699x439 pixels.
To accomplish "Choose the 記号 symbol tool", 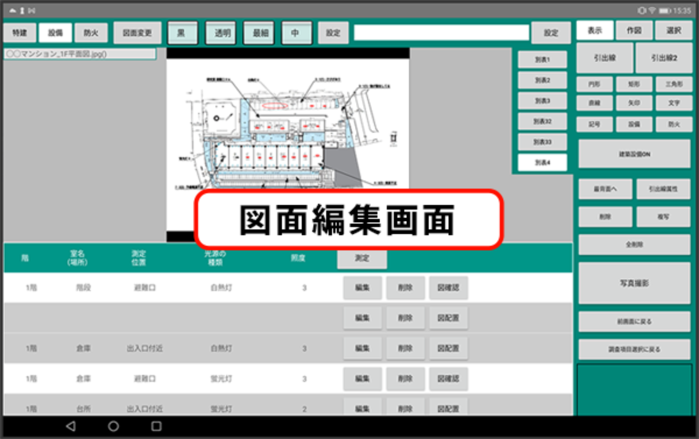I will [x=595, y=124].
